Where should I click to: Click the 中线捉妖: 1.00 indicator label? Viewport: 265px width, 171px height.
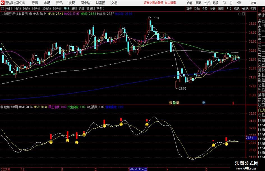click(96, 107)
